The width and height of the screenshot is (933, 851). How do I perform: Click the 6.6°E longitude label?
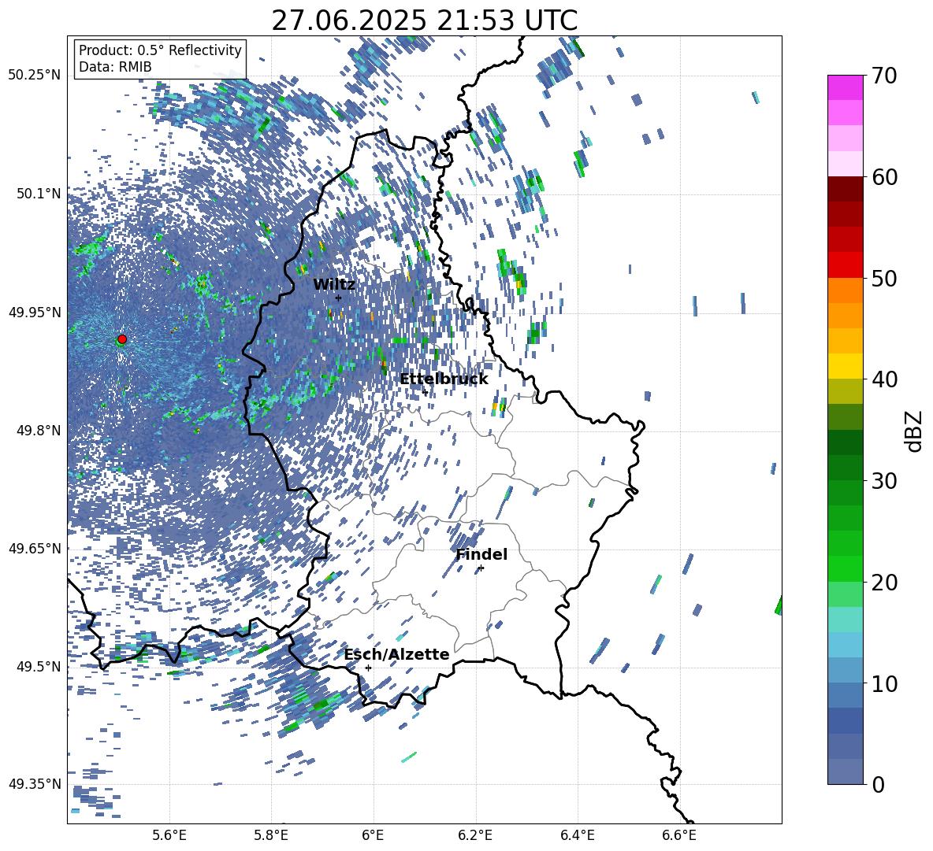[x=679, y=835]
